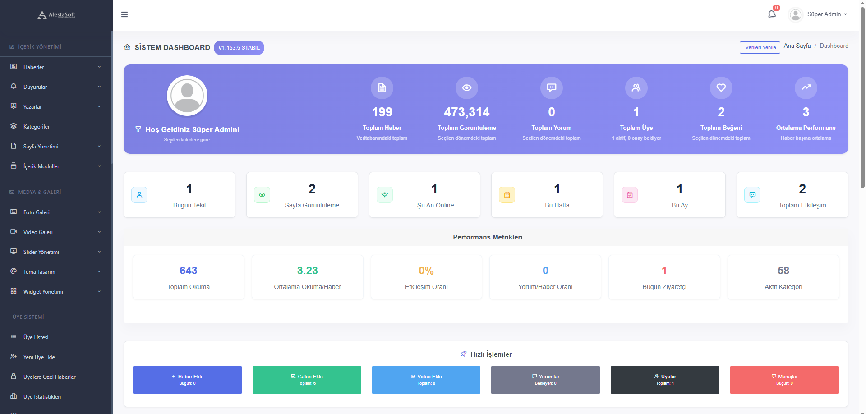This screenshot has height=414, width=866.
Task: Click the AlestaSoft logo
Action: [55, 14]
